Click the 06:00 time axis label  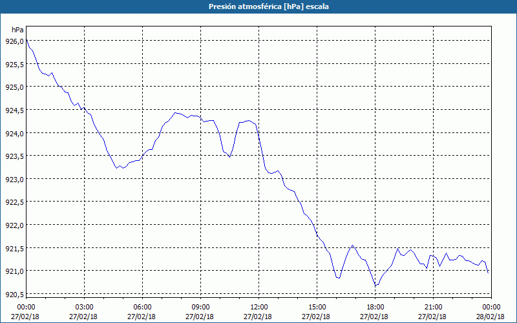142,307
